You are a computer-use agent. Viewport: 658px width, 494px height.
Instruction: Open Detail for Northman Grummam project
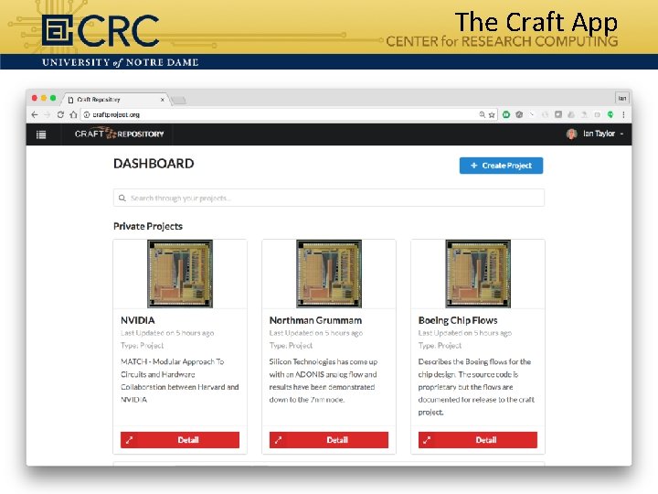(329, 440)
